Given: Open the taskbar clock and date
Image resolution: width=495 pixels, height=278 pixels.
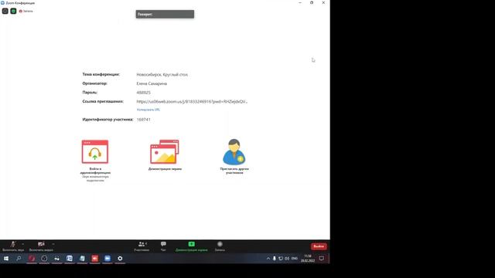Looking at the screenshot, I should coord(308,259).
